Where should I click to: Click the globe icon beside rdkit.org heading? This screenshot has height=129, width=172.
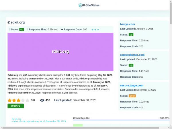9,22
